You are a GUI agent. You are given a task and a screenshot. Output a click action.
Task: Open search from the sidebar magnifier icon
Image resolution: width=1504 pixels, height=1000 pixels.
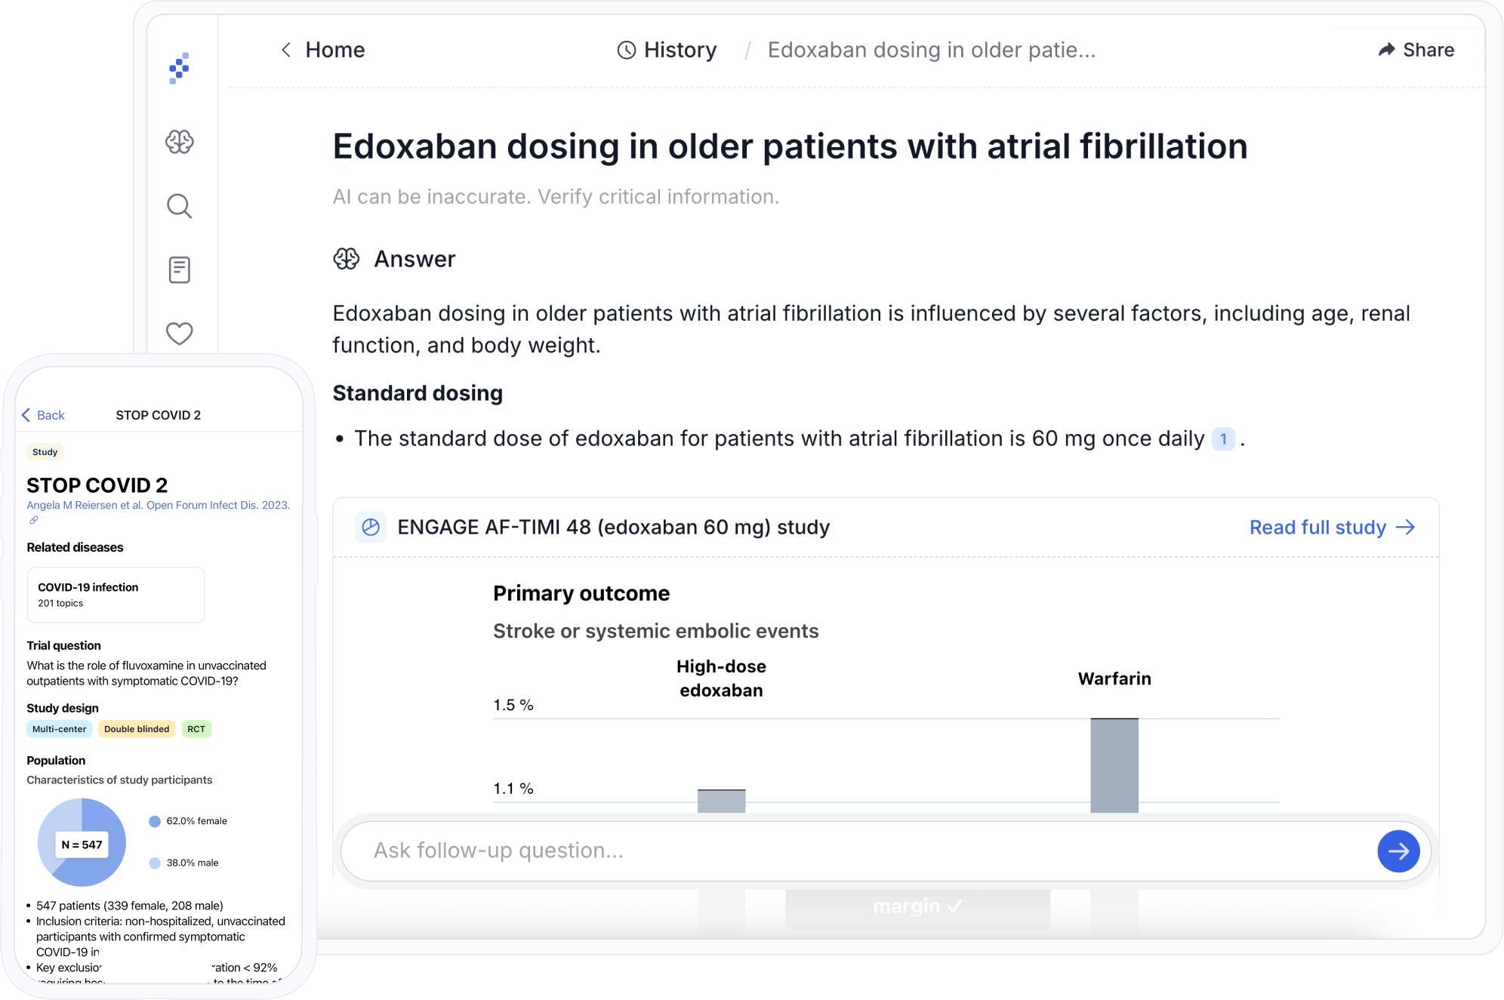(x=179, y=205)
